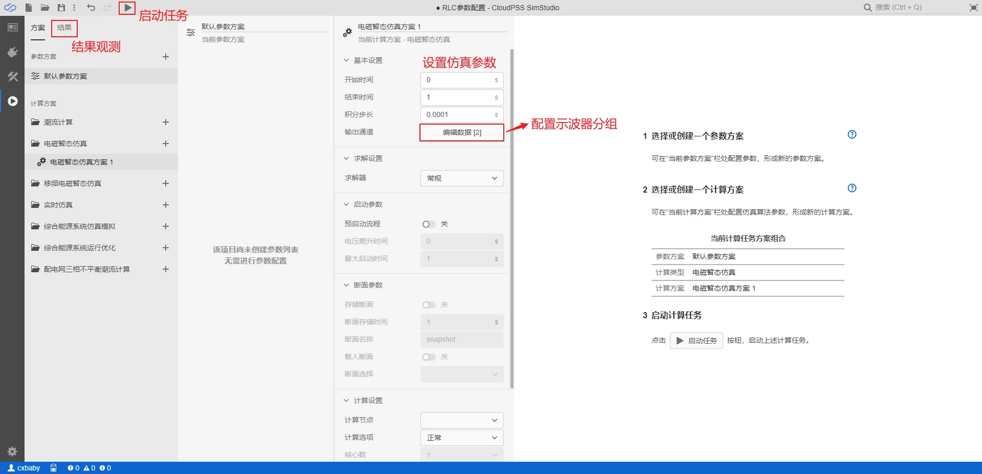This screenshot has height=474, width=982.
Task: Open the 核心数 dropdown
Action: point(462,455)
